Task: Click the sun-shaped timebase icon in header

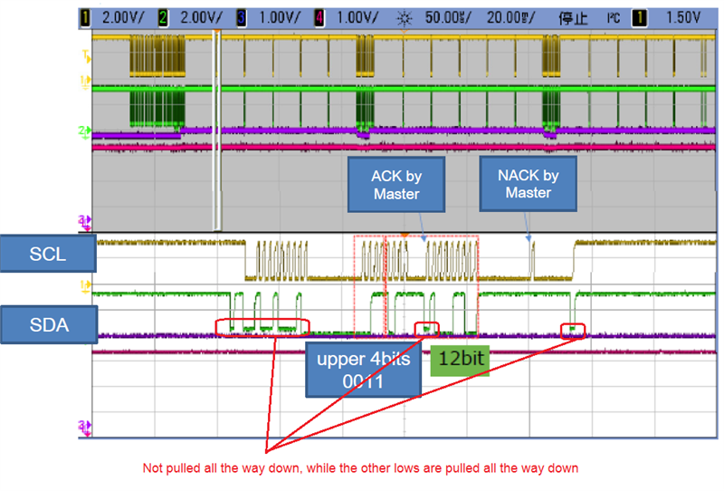Action: 405,18
